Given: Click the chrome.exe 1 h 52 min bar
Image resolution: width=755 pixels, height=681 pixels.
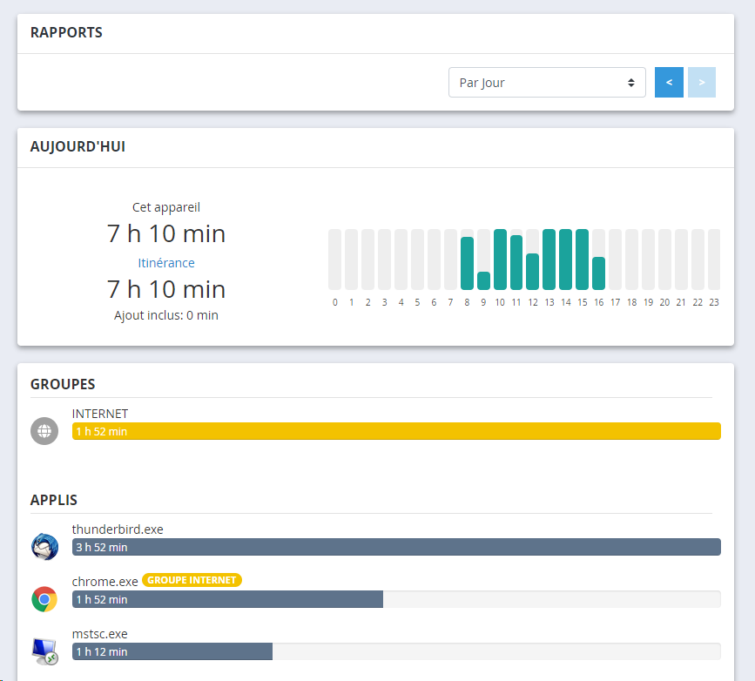Looking at the screenshot, I should 227,599.
